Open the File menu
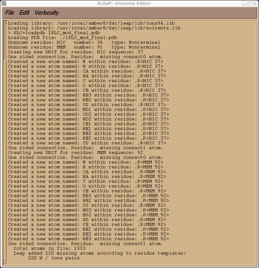This screenshot has width=259, height=268. (x=10, y=13)
